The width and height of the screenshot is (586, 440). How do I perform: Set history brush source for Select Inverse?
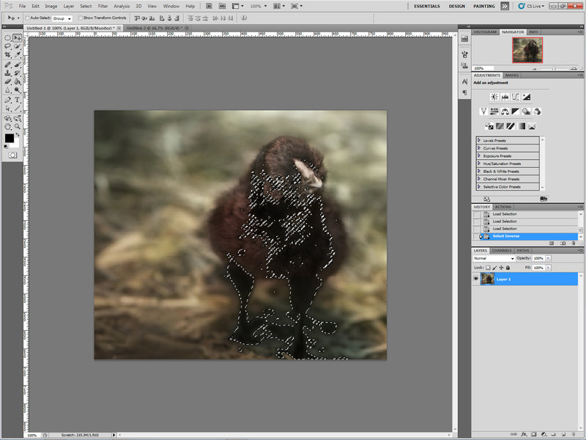point(476,236)
